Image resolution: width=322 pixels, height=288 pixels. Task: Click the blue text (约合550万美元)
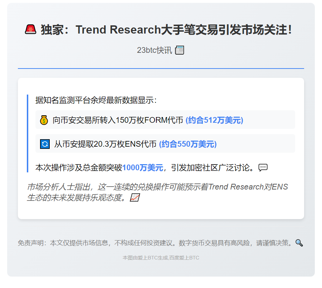pyautogui.click(x=188, y=144)
